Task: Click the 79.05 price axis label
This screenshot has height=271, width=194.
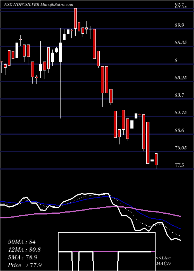Action: point(181,148)
